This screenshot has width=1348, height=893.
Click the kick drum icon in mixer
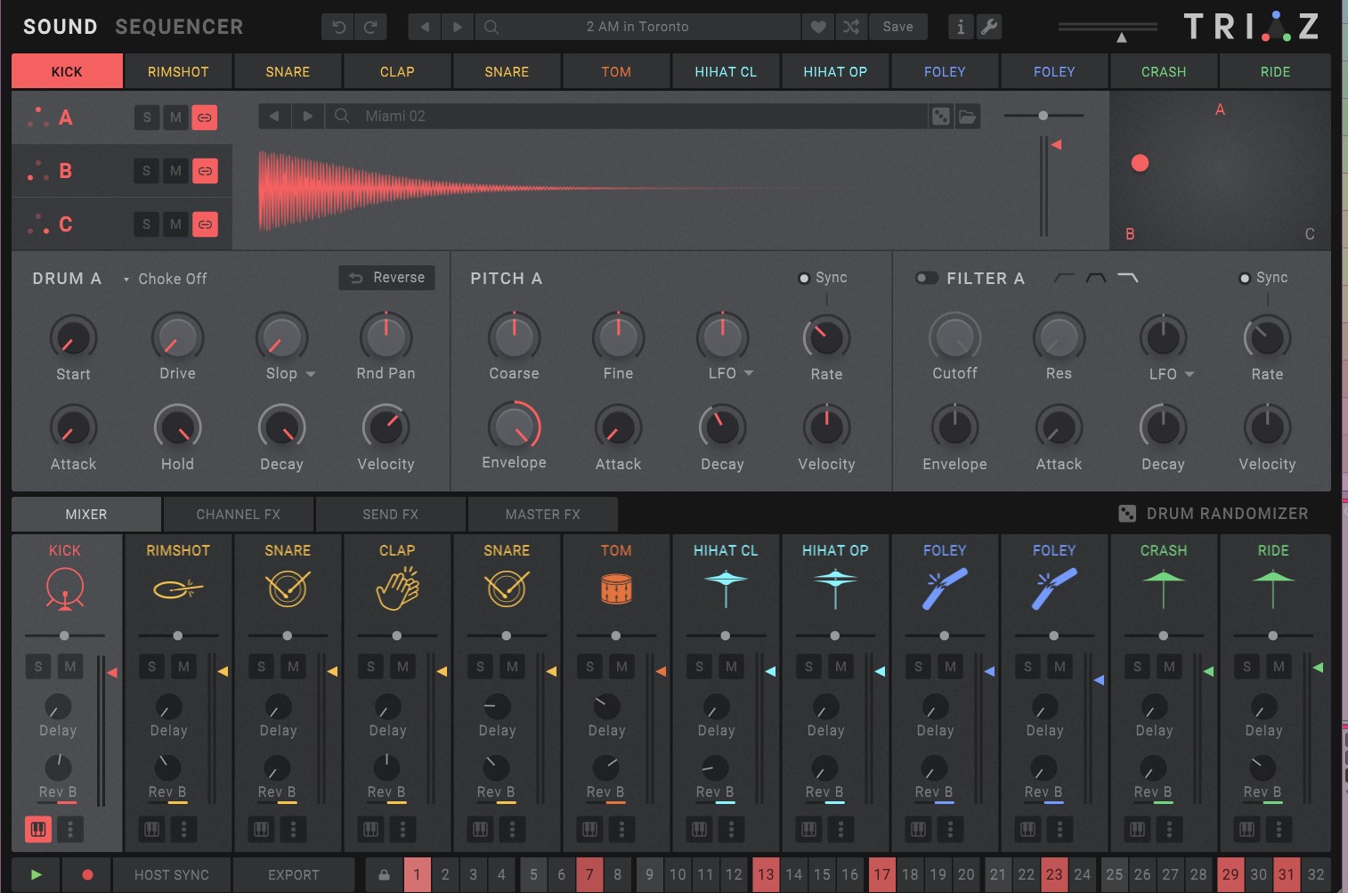64,589
